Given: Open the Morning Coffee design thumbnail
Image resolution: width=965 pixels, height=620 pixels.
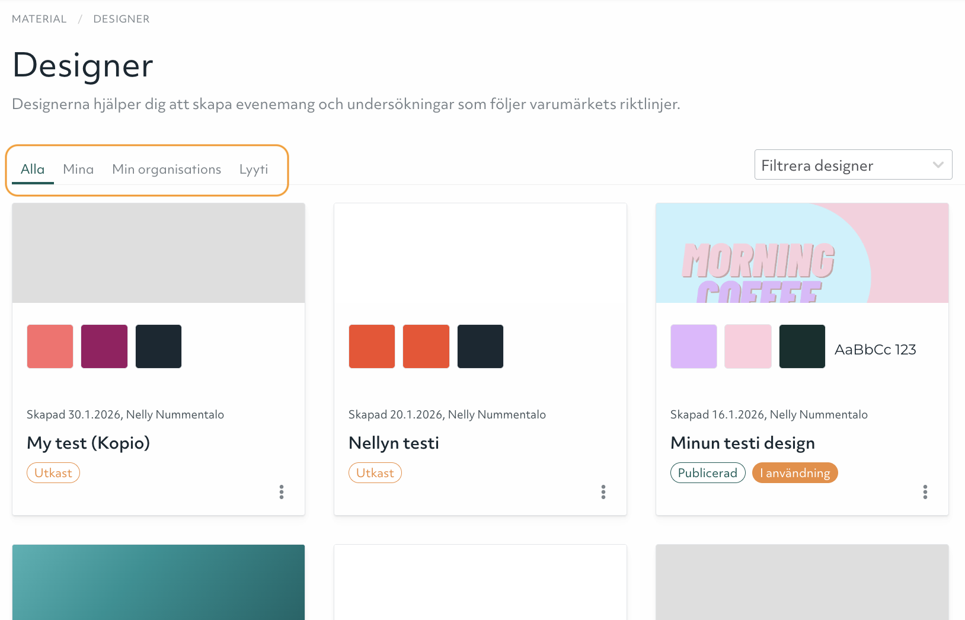Looking at the screenshot, I should tap(802, 254).
